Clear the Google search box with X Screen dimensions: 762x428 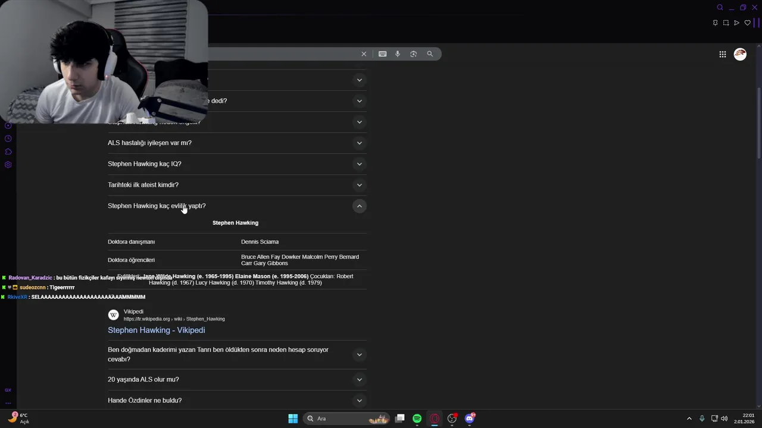[x=364, y=54]
